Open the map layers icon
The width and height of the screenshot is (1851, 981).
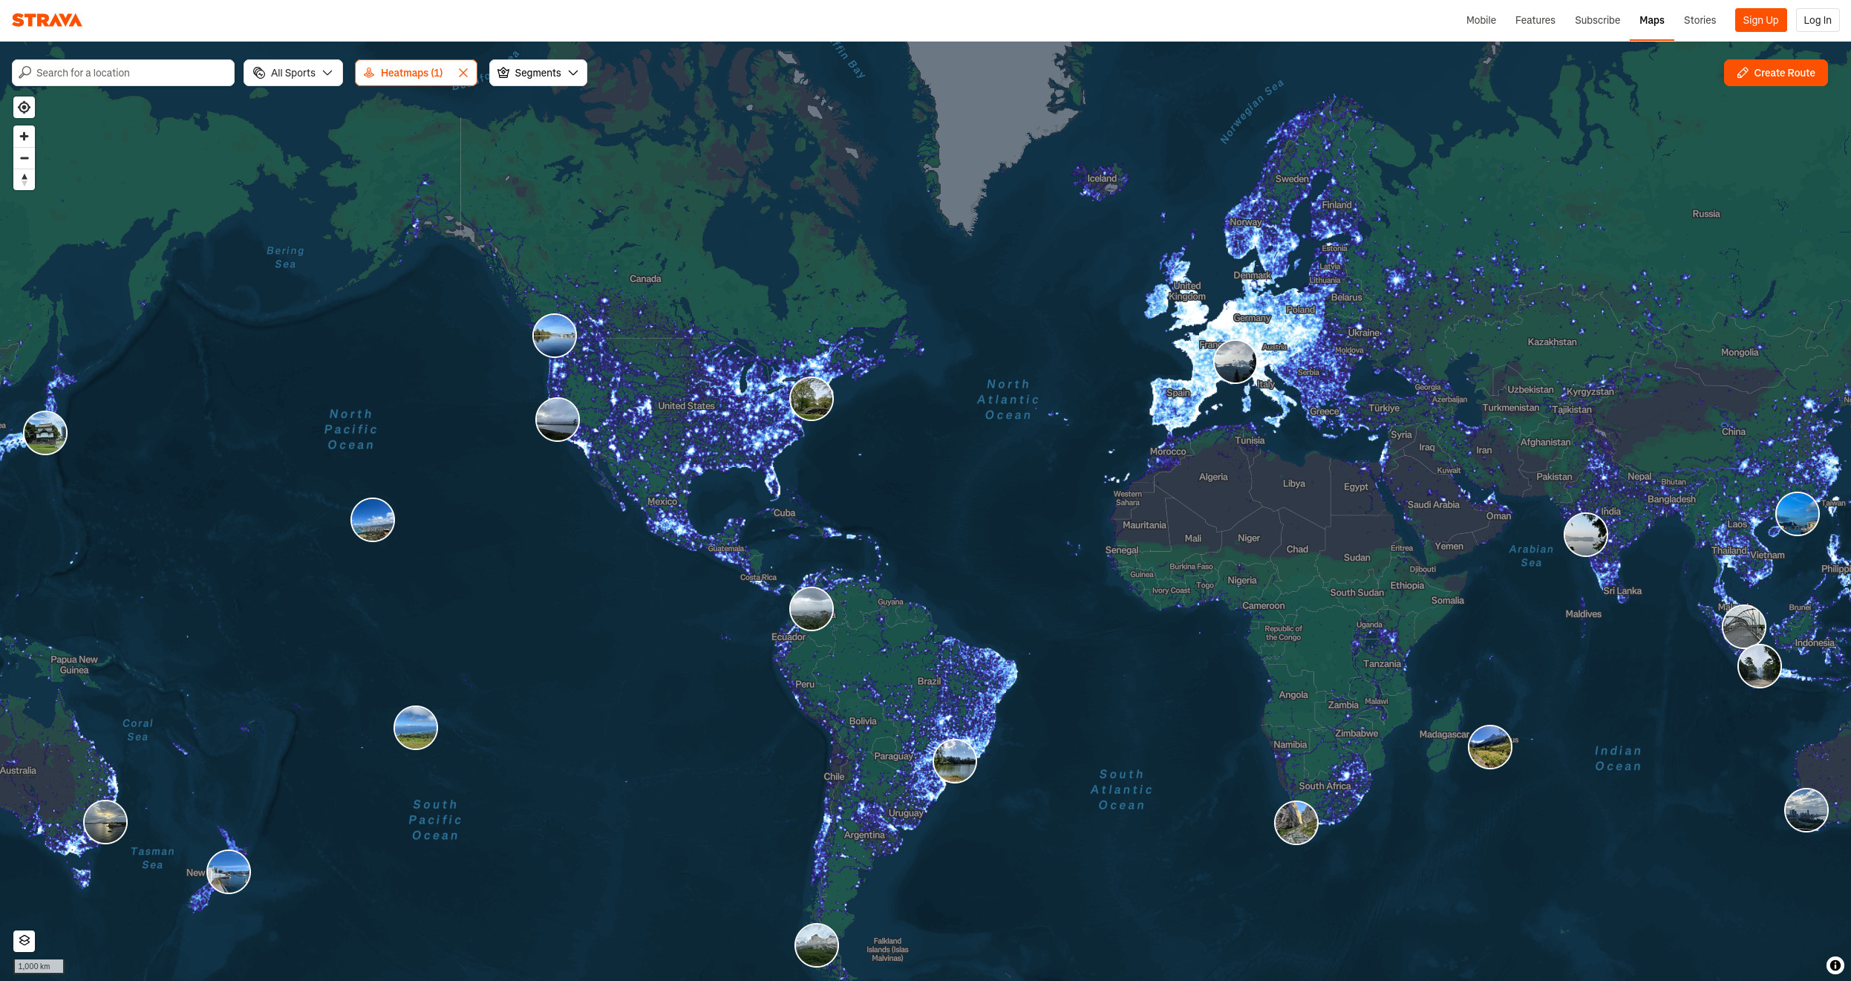point(25,941)
